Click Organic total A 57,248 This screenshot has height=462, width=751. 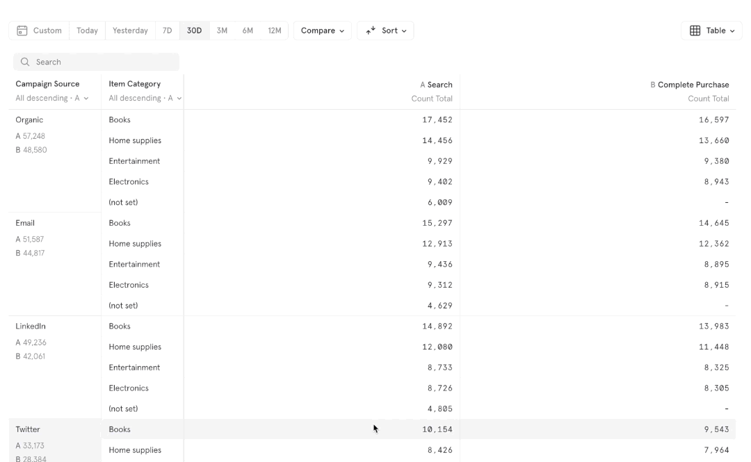click(30, 136)
